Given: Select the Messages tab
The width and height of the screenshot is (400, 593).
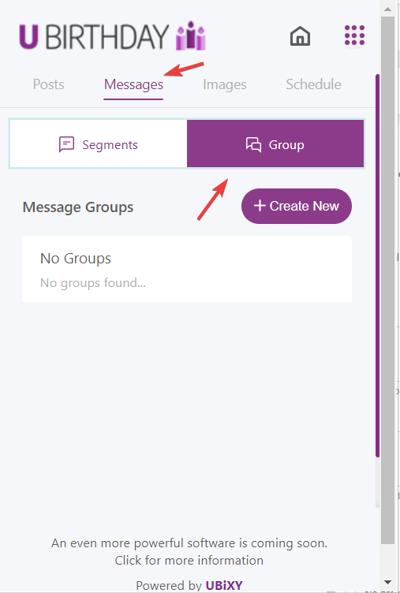Looking at the screenshot, I should [133, 84].
